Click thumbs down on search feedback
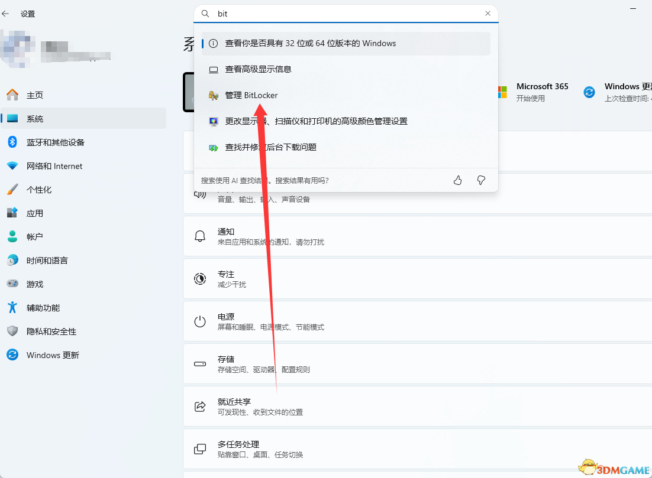This screenshot has height=478, width=652. pyautogui.click(x=481, y=180)
